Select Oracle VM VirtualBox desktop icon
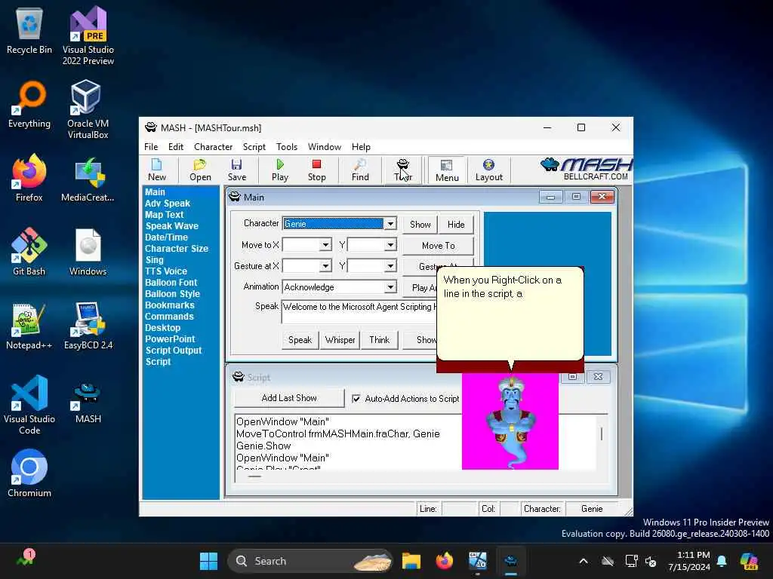Screen dimensions: 773x579 (x=88, y=109)
